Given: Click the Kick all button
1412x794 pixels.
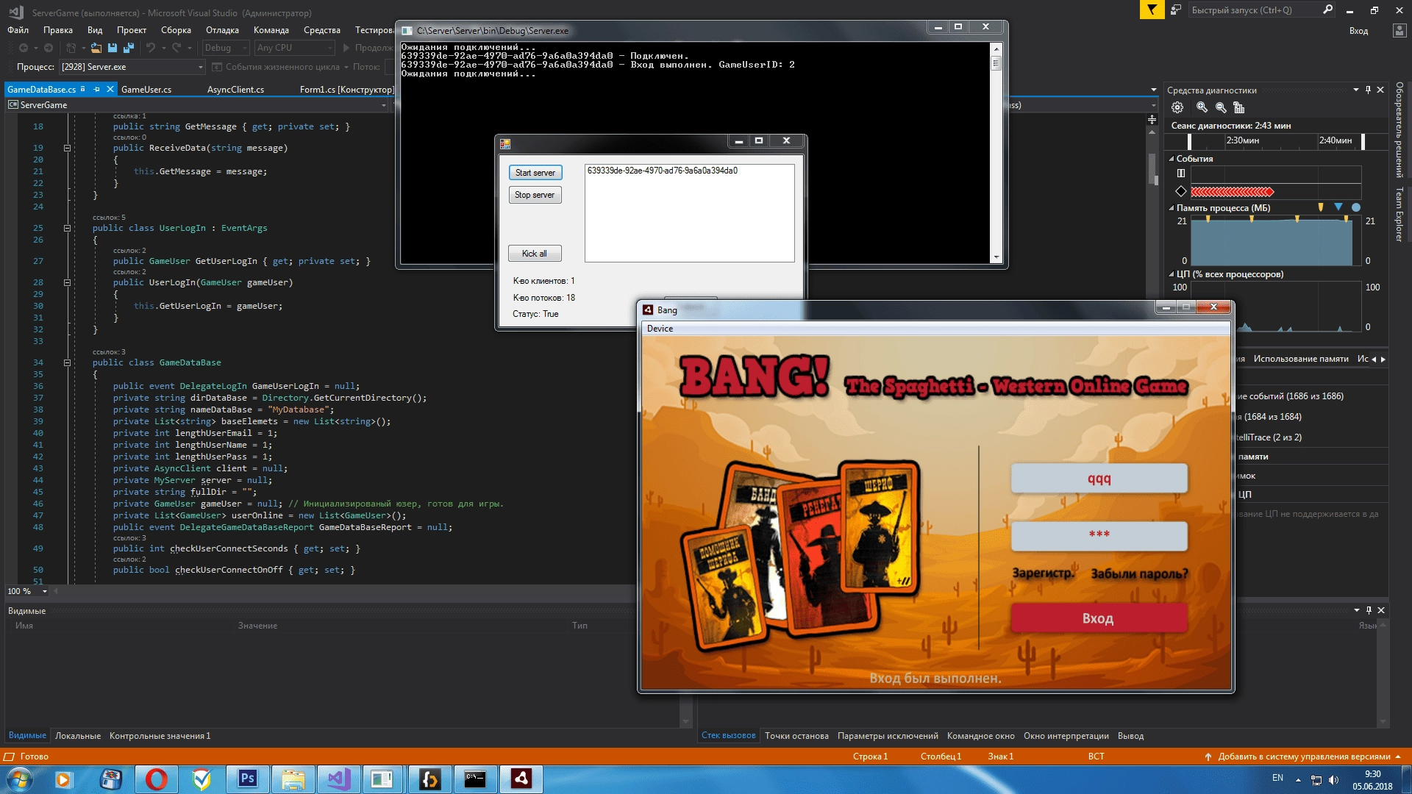Looking at the screenshot, I should pyautogui.click(x=535, y=254).
